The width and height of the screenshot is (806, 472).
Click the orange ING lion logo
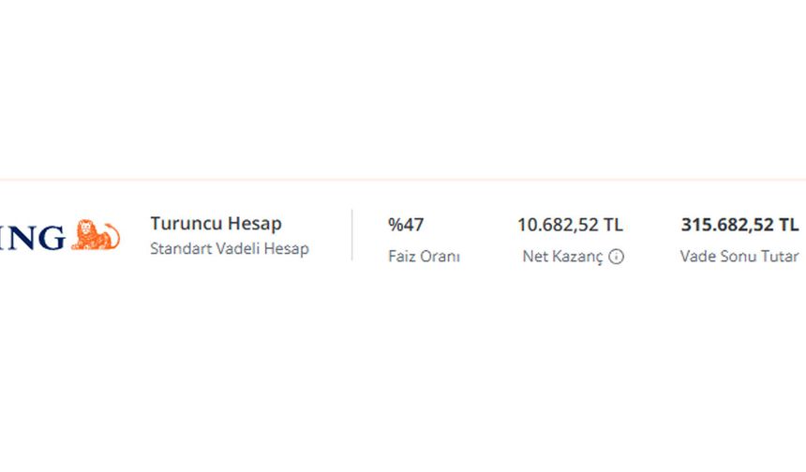(96, 235)
